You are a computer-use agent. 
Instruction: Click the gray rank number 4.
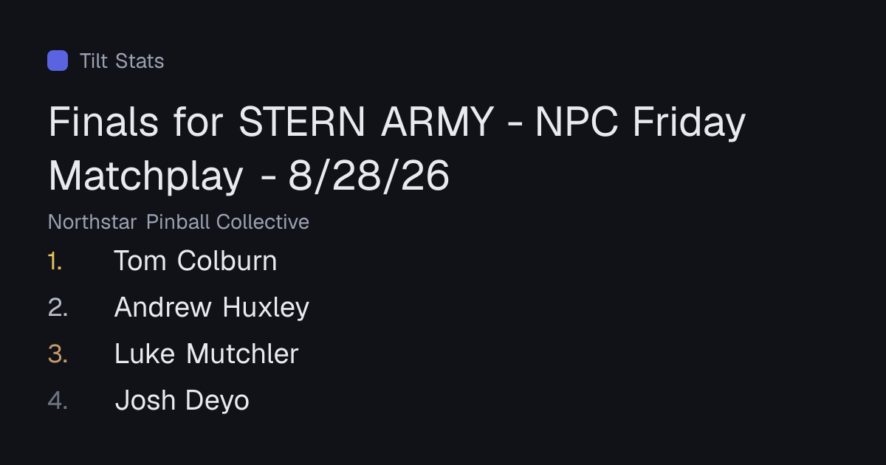point(58,400)
